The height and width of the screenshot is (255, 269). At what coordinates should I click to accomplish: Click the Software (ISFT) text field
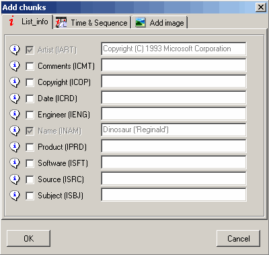(174, 163)
